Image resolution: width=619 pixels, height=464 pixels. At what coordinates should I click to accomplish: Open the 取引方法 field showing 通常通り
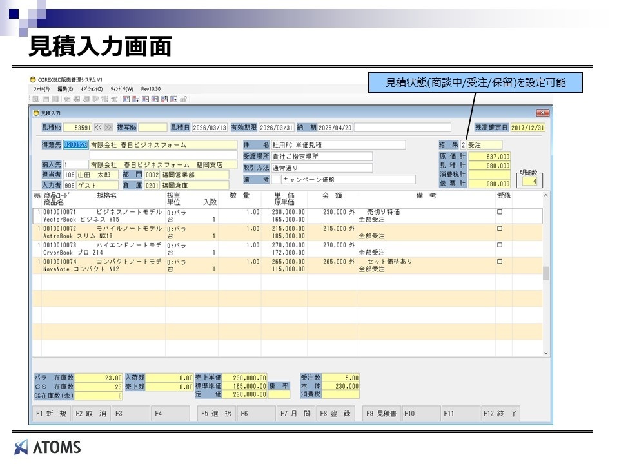point(321,168)
